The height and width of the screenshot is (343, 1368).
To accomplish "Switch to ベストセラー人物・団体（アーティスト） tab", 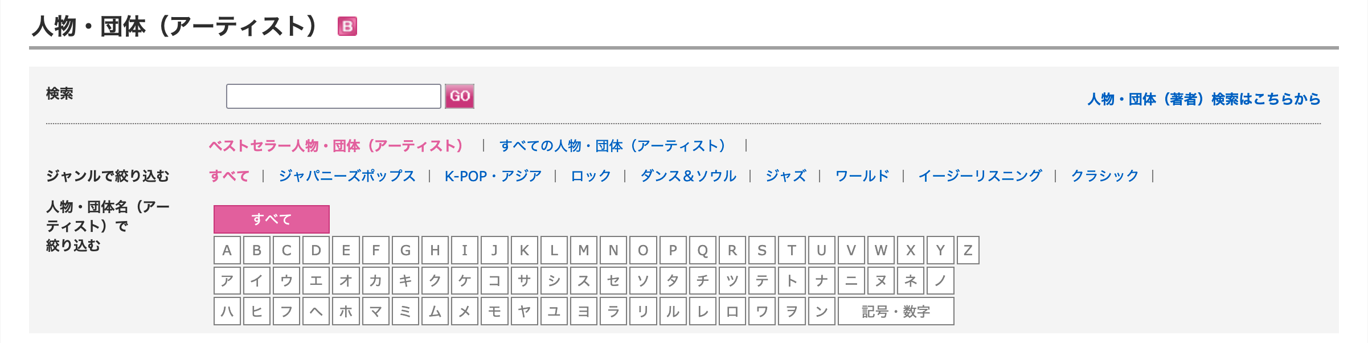I will click(337, 146).
